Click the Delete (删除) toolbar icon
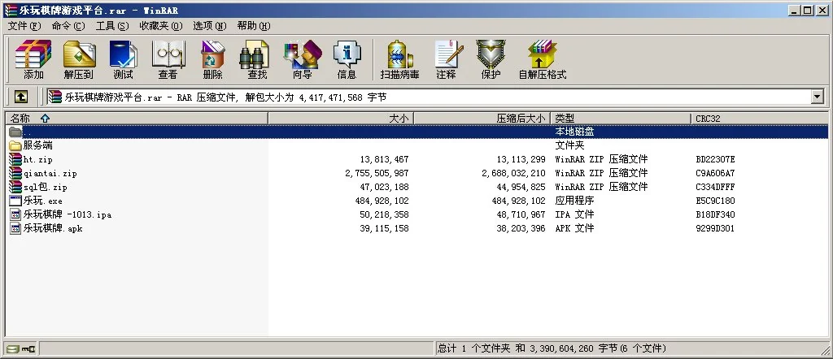This screenshot has width=833, height=359. 212,60
